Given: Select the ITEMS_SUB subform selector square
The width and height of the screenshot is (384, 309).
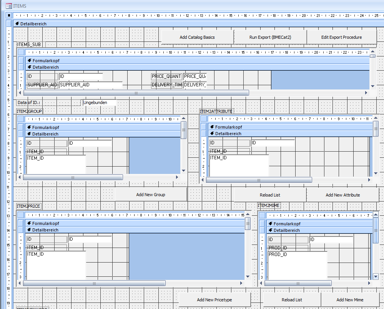Looking at the screenshot, I should click(x=21, y=52).
